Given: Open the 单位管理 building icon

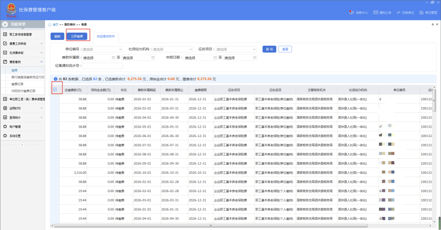Looking at the screenshot, I should (x=421, y=12).
